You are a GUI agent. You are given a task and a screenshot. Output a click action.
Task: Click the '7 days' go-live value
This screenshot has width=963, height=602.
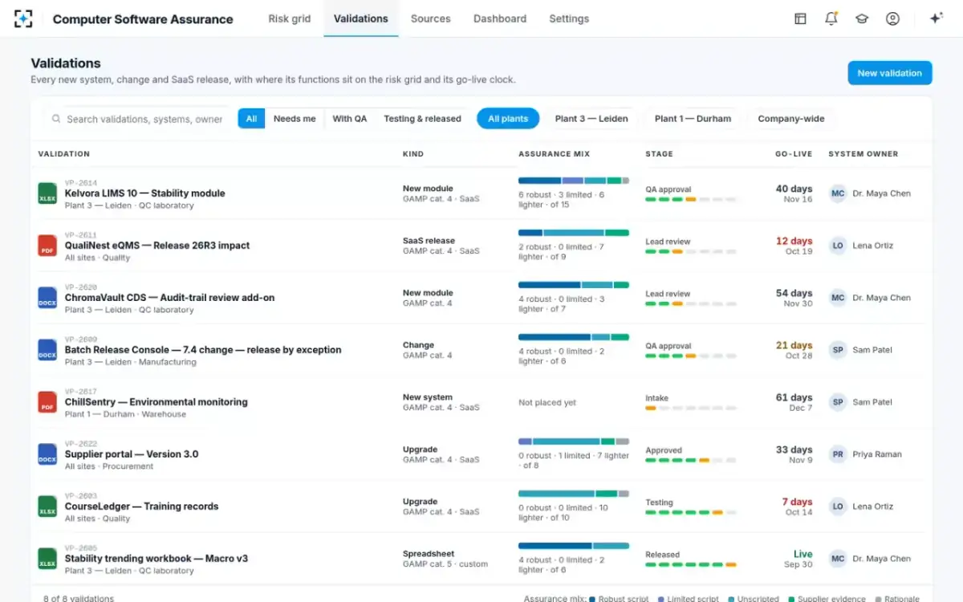(798, 502)
